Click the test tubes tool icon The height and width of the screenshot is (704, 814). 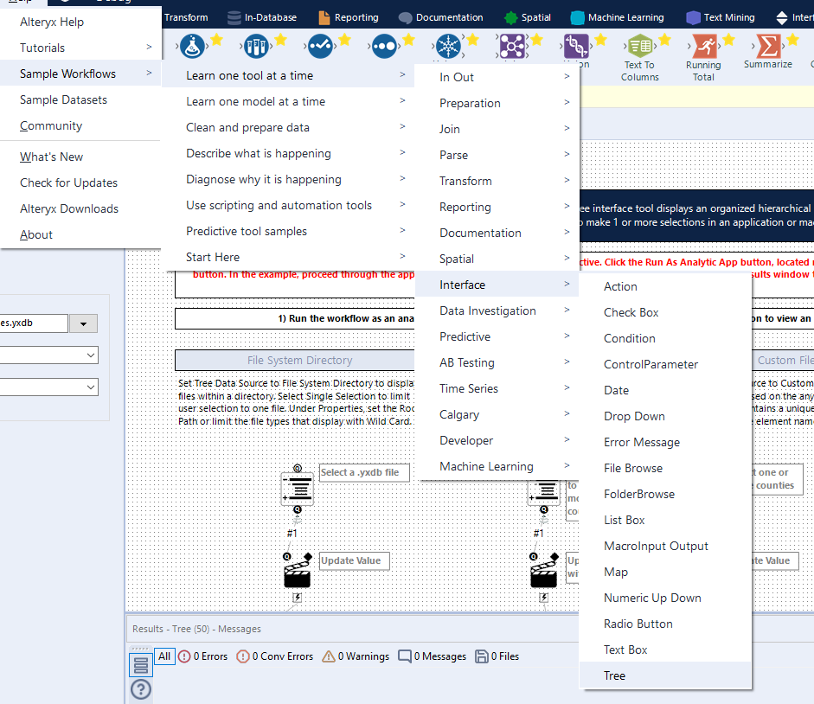point(256,47)
